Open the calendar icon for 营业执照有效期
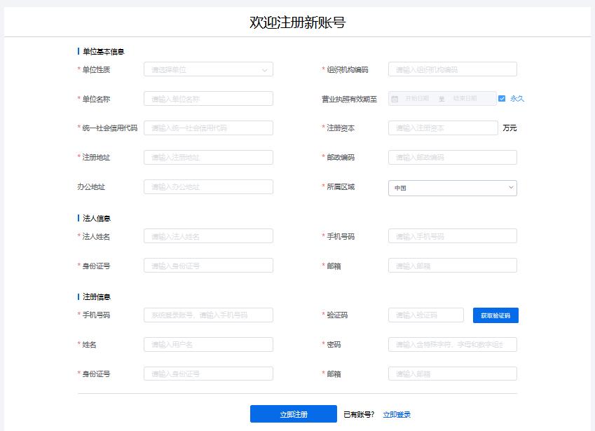 pyautogui.click(x=395, y=98)
